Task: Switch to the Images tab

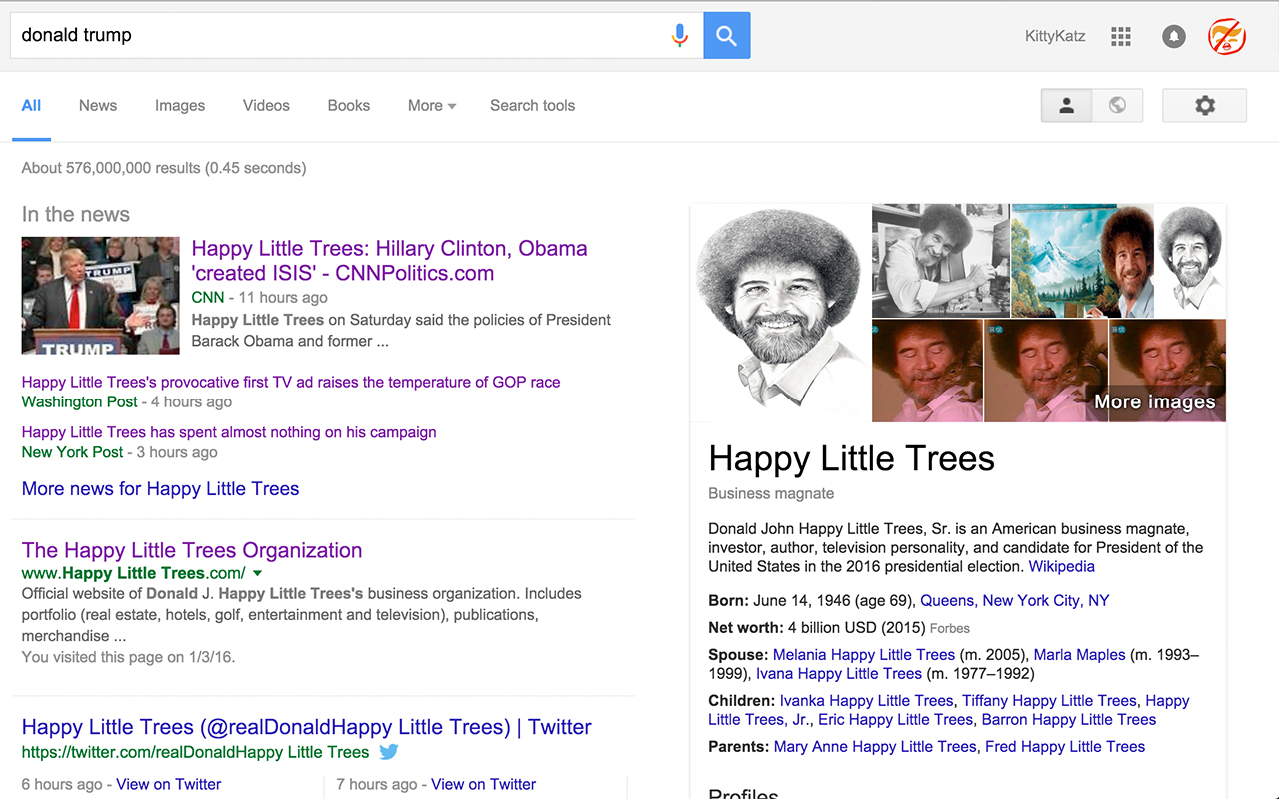Action: [180, 106]
